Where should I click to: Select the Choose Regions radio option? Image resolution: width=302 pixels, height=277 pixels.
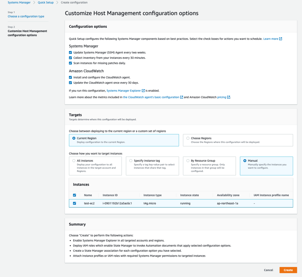click(x=188, y=138)
